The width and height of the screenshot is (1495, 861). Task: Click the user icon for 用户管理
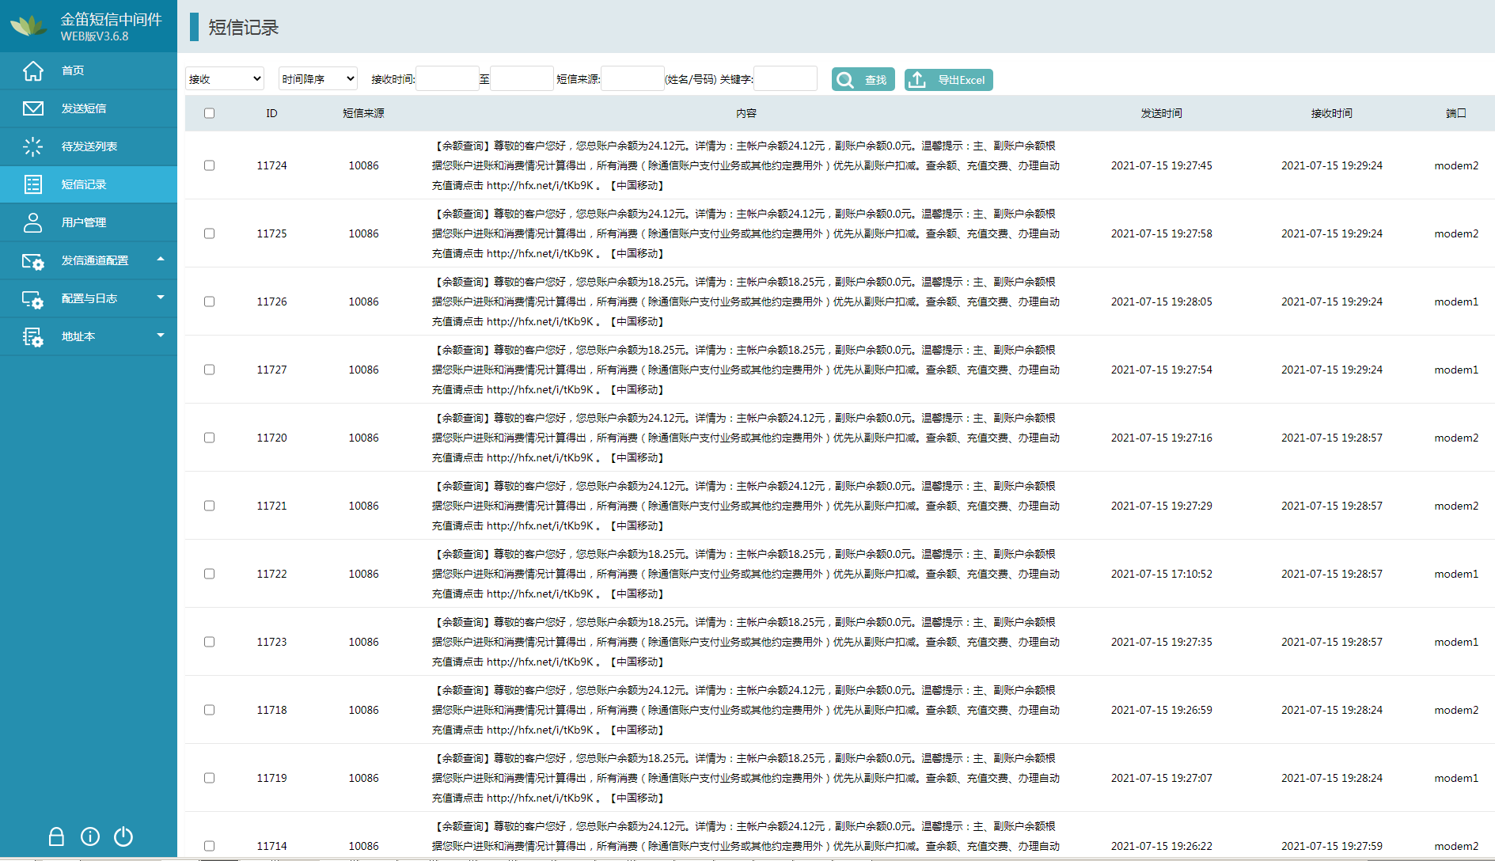coord(33,222)
